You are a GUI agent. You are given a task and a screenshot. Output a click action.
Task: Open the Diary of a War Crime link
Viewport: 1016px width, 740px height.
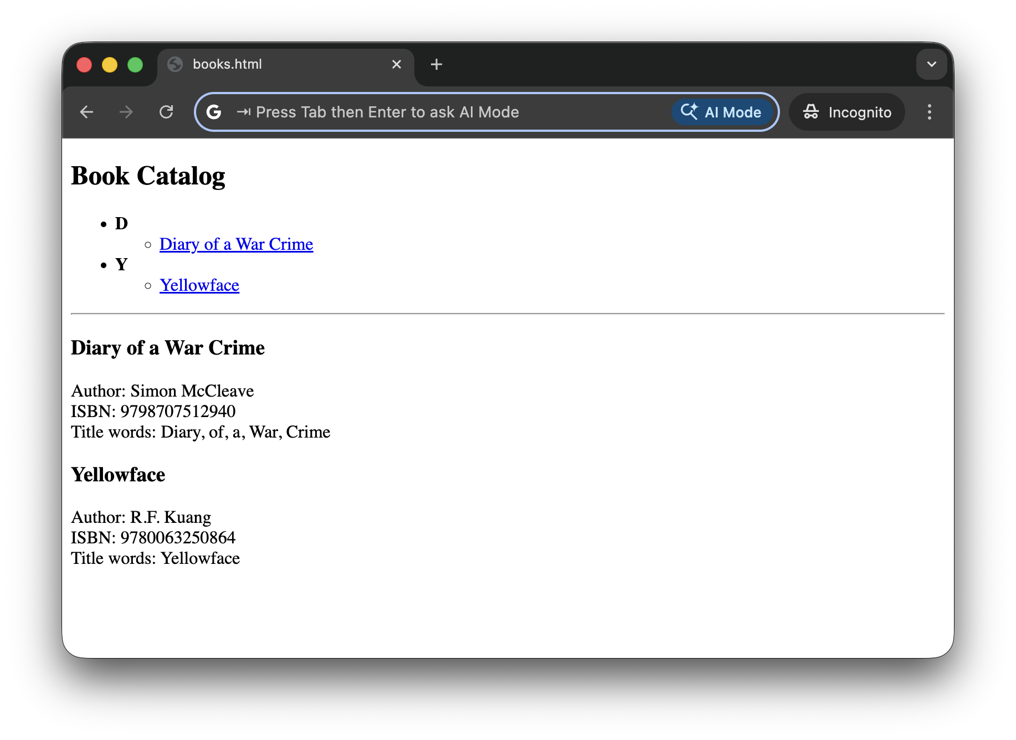(x=236, y=244)
